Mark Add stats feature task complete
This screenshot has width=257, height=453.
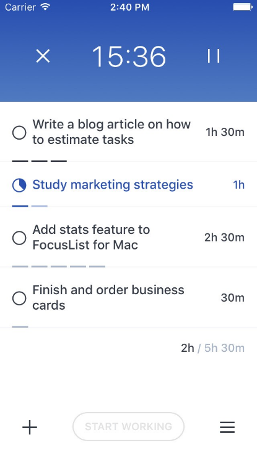19,238
